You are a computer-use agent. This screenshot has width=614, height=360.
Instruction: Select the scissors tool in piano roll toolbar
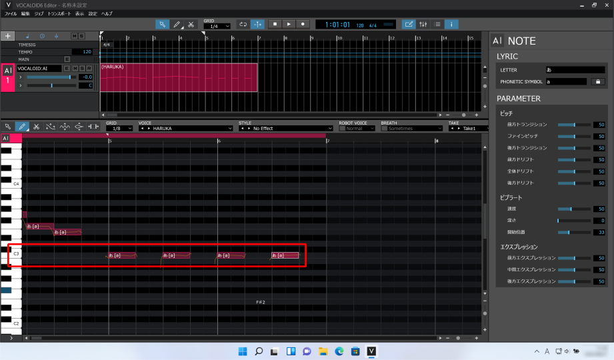click(x=37, y=127)
